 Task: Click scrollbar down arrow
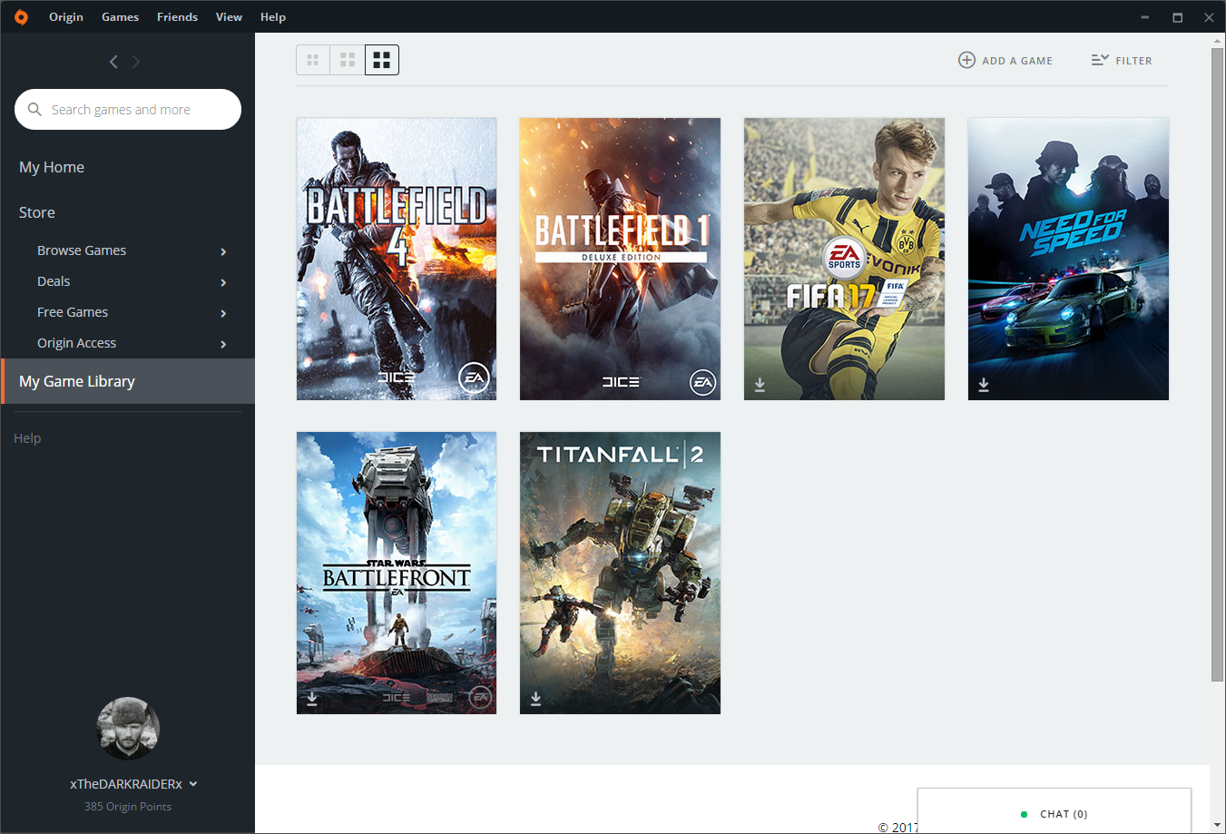(x=1217, y=825)
